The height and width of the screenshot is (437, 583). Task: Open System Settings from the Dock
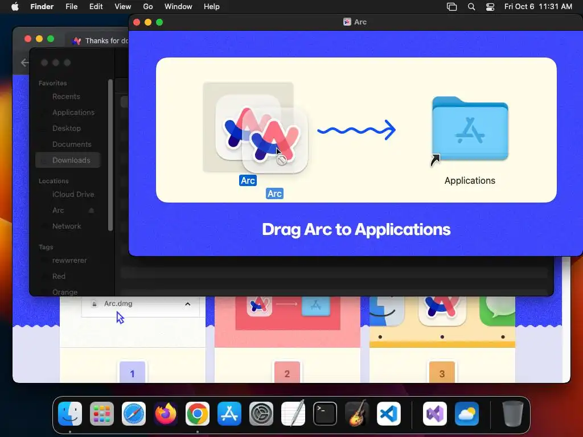click(x=261, y=414)
